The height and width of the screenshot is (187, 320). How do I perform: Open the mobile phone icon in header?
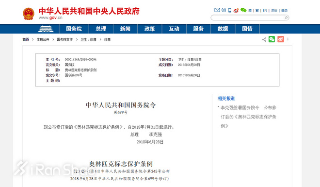point(230,10)
